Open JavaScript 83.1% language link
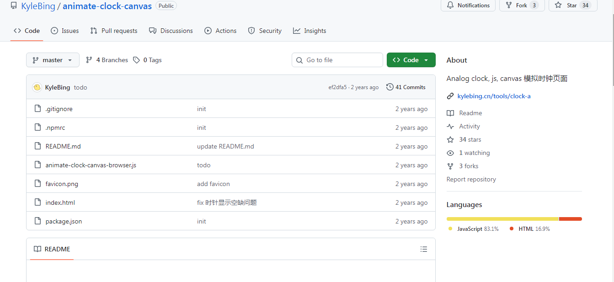 [x=473, y=229]
